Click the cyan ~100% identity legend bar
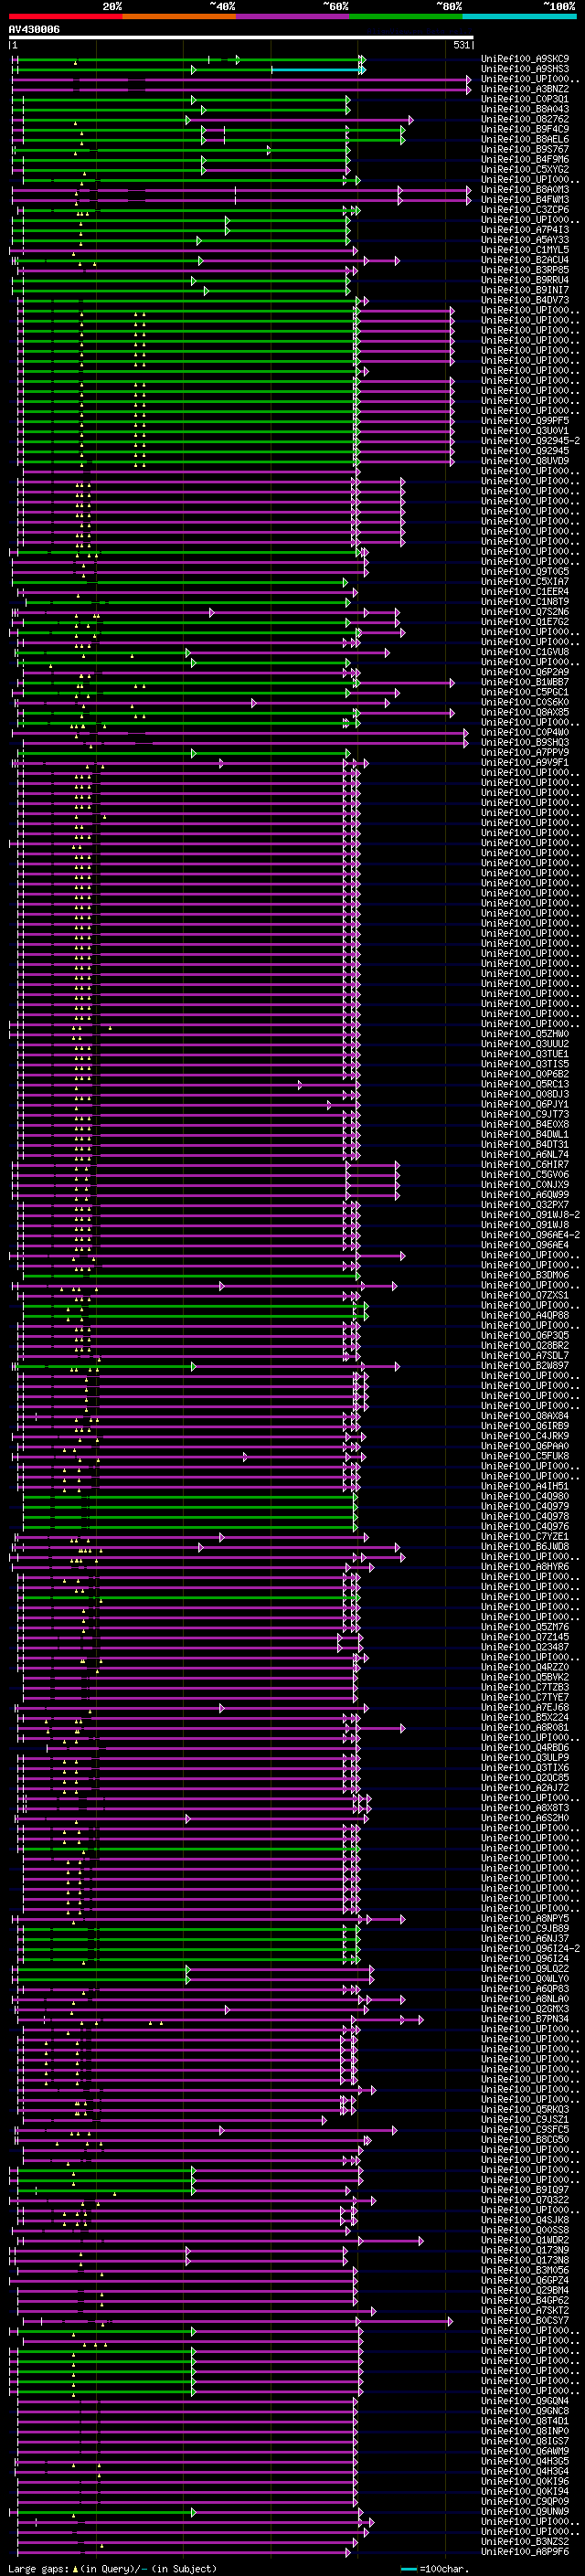This screenshot has height=2576, width=585. (x=519, y=16)
